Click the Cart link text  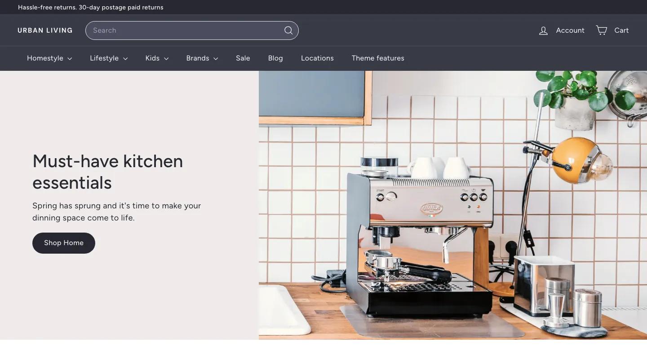tap(621, 30)
